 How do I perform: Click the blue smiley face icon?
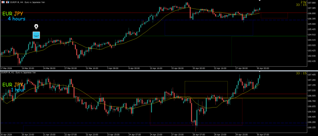click(37, 35)
